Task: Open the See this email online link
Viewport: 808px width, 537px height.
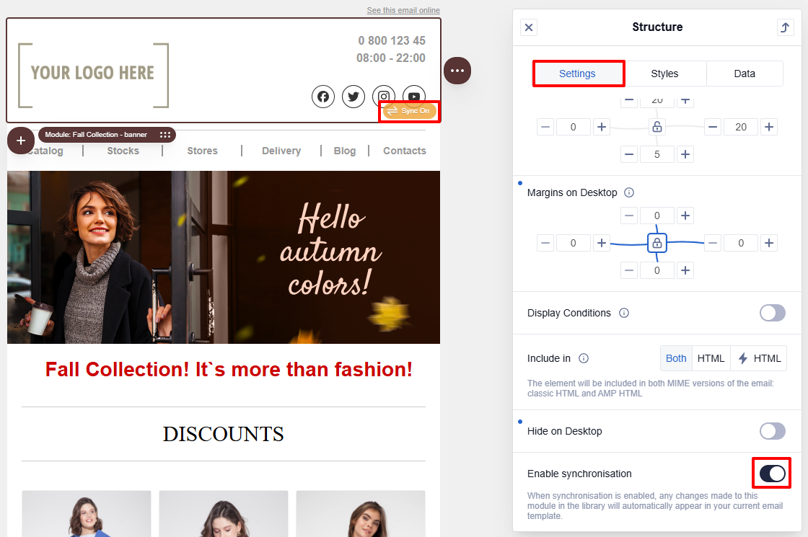Action: [403, 10]
